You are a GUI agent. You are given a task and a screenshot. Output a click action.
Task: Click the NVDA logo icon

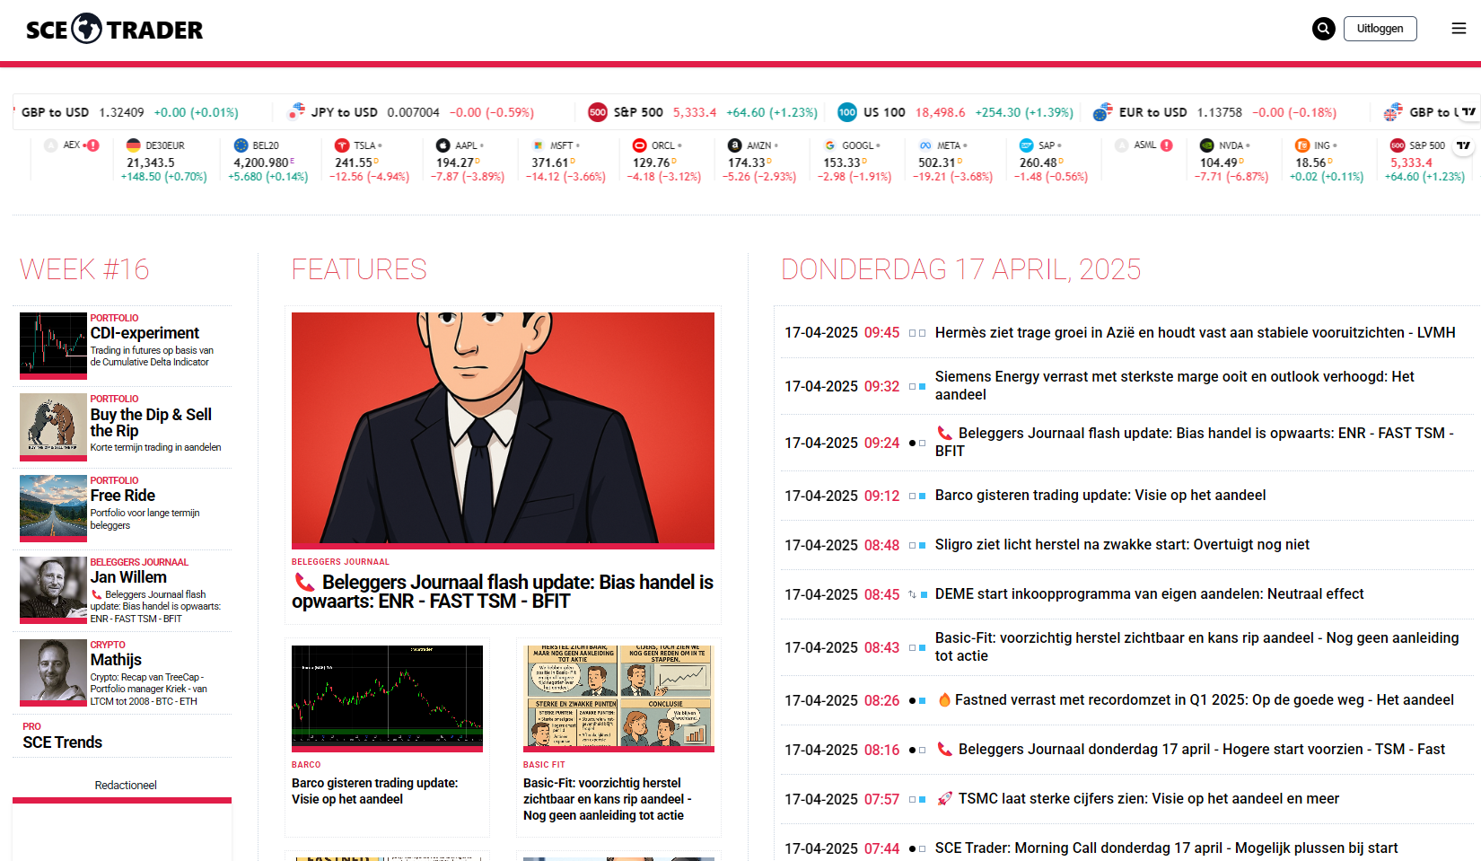(1206, 145)
